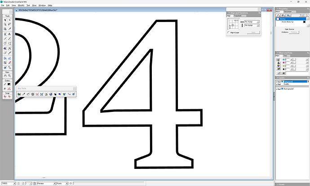Click the Redefine button in Properties

click(294, 32)
